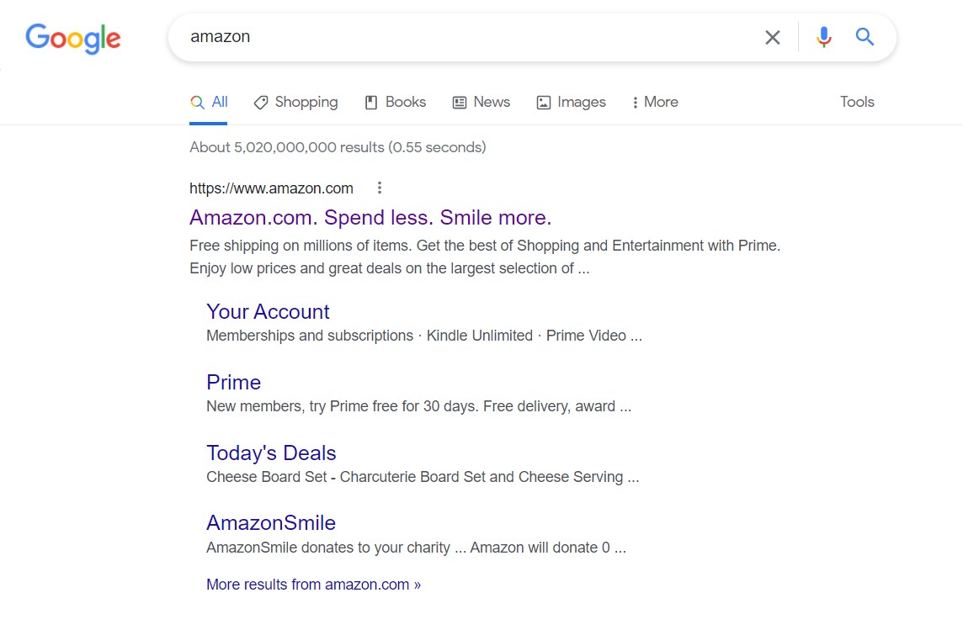
Task: Click the Shopping tag icon
Action: tap(261, 103)
